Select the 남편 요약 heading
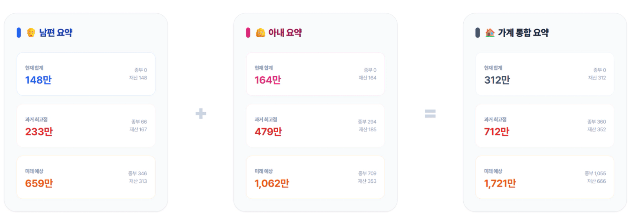 point(56,32)
